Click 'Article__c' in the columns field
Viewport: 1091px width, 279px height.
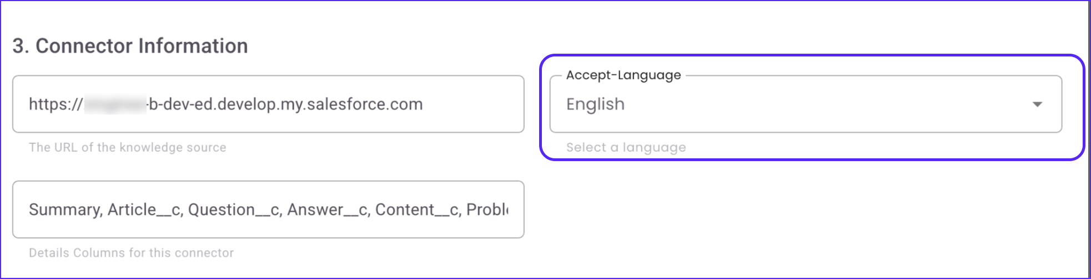(x=144, y=210)
